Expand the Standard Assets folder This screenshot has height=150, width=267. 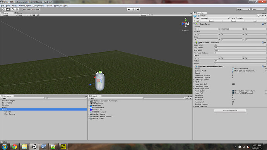pos(89,114)
